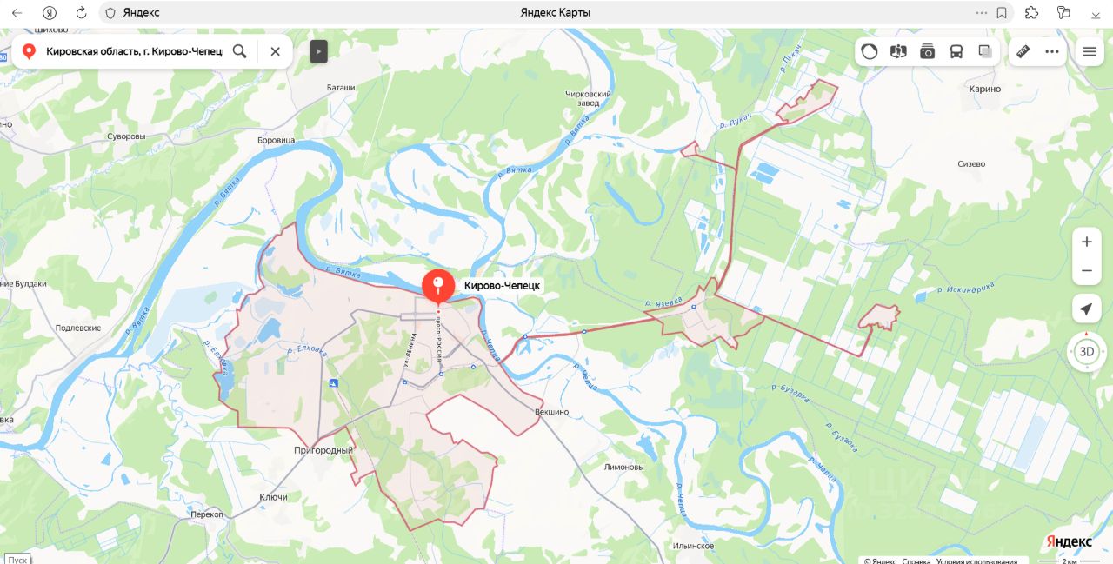Open map layers selector
Screen dimensions: 1113x564
coord(985,51)
